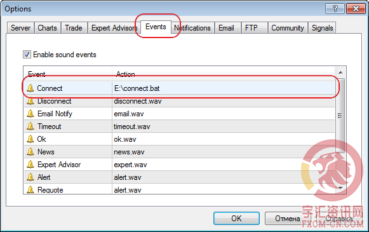Select the disconnect.wav action cell

click(224, 101)
